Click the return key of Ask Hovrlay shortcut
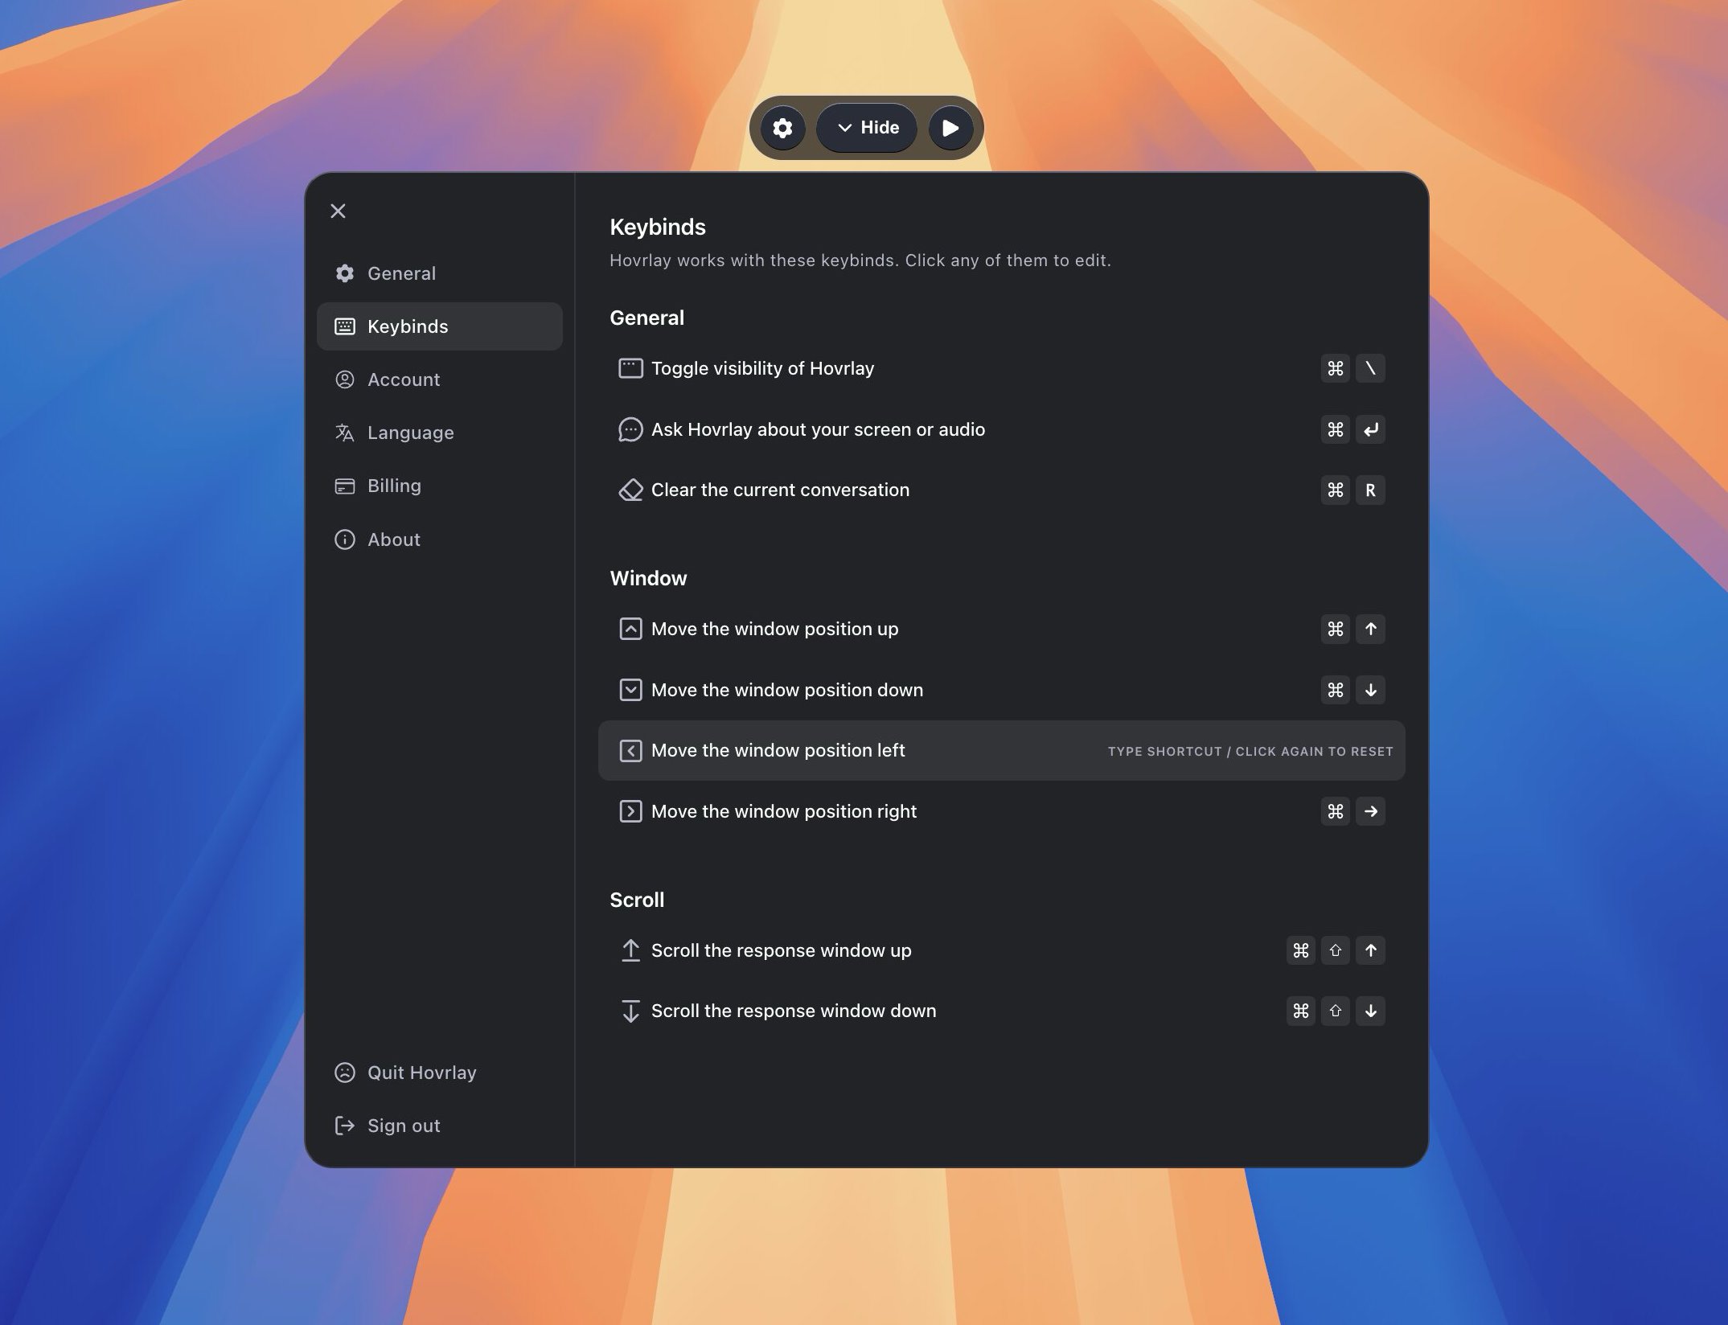The image size is (1728, 1325). (1370, 429)
